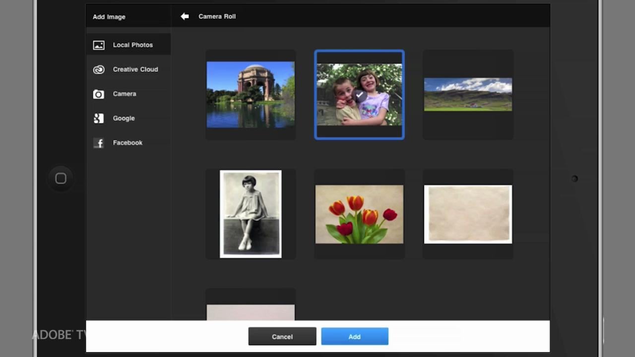635x357 pixels.
Task: Go back using the left arrow
Action: coord(185,16)
